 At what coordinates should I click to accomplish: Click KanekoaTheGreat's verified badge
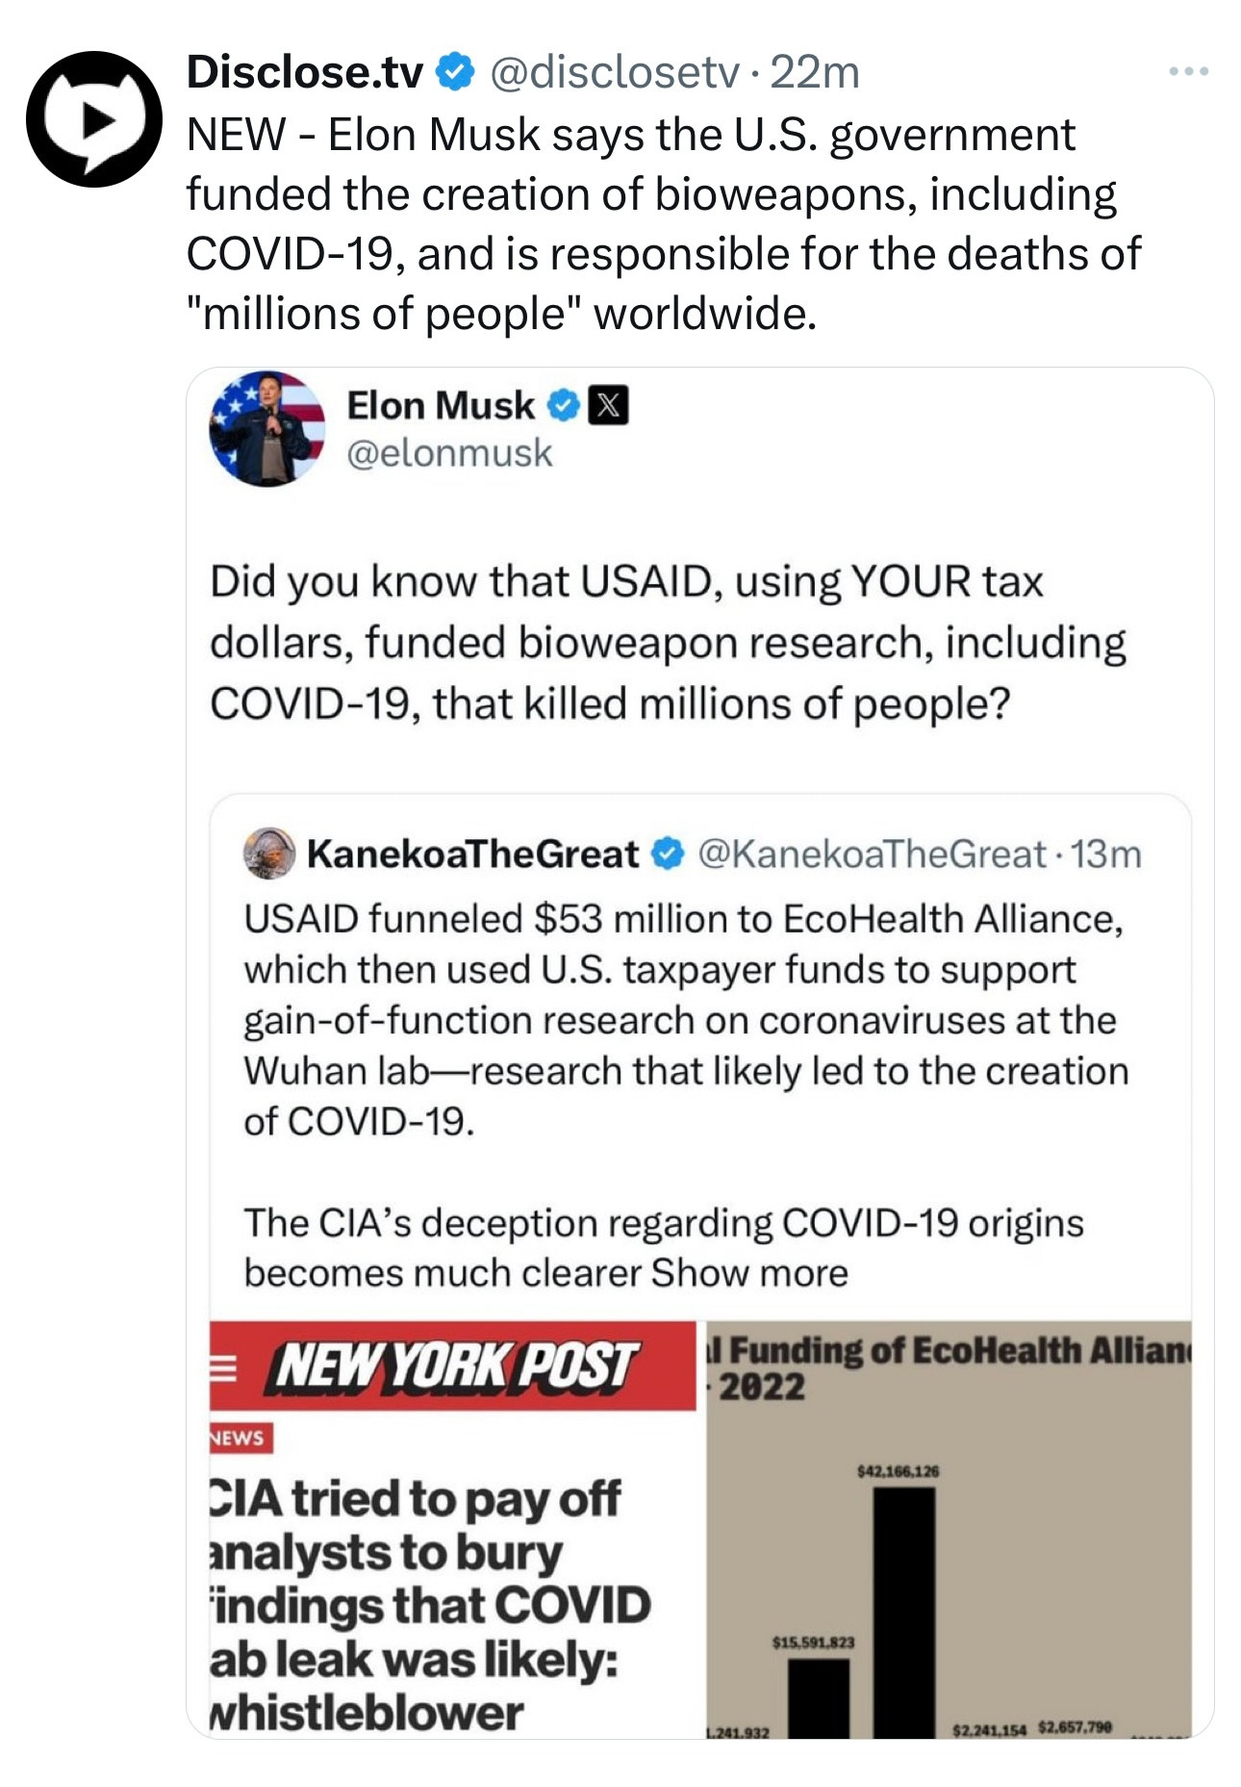(x=668, y=853)
